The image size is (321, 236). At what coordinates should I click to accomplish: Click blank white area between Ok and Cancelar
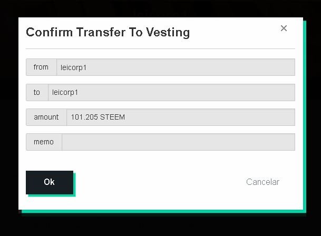pos(160,182)
